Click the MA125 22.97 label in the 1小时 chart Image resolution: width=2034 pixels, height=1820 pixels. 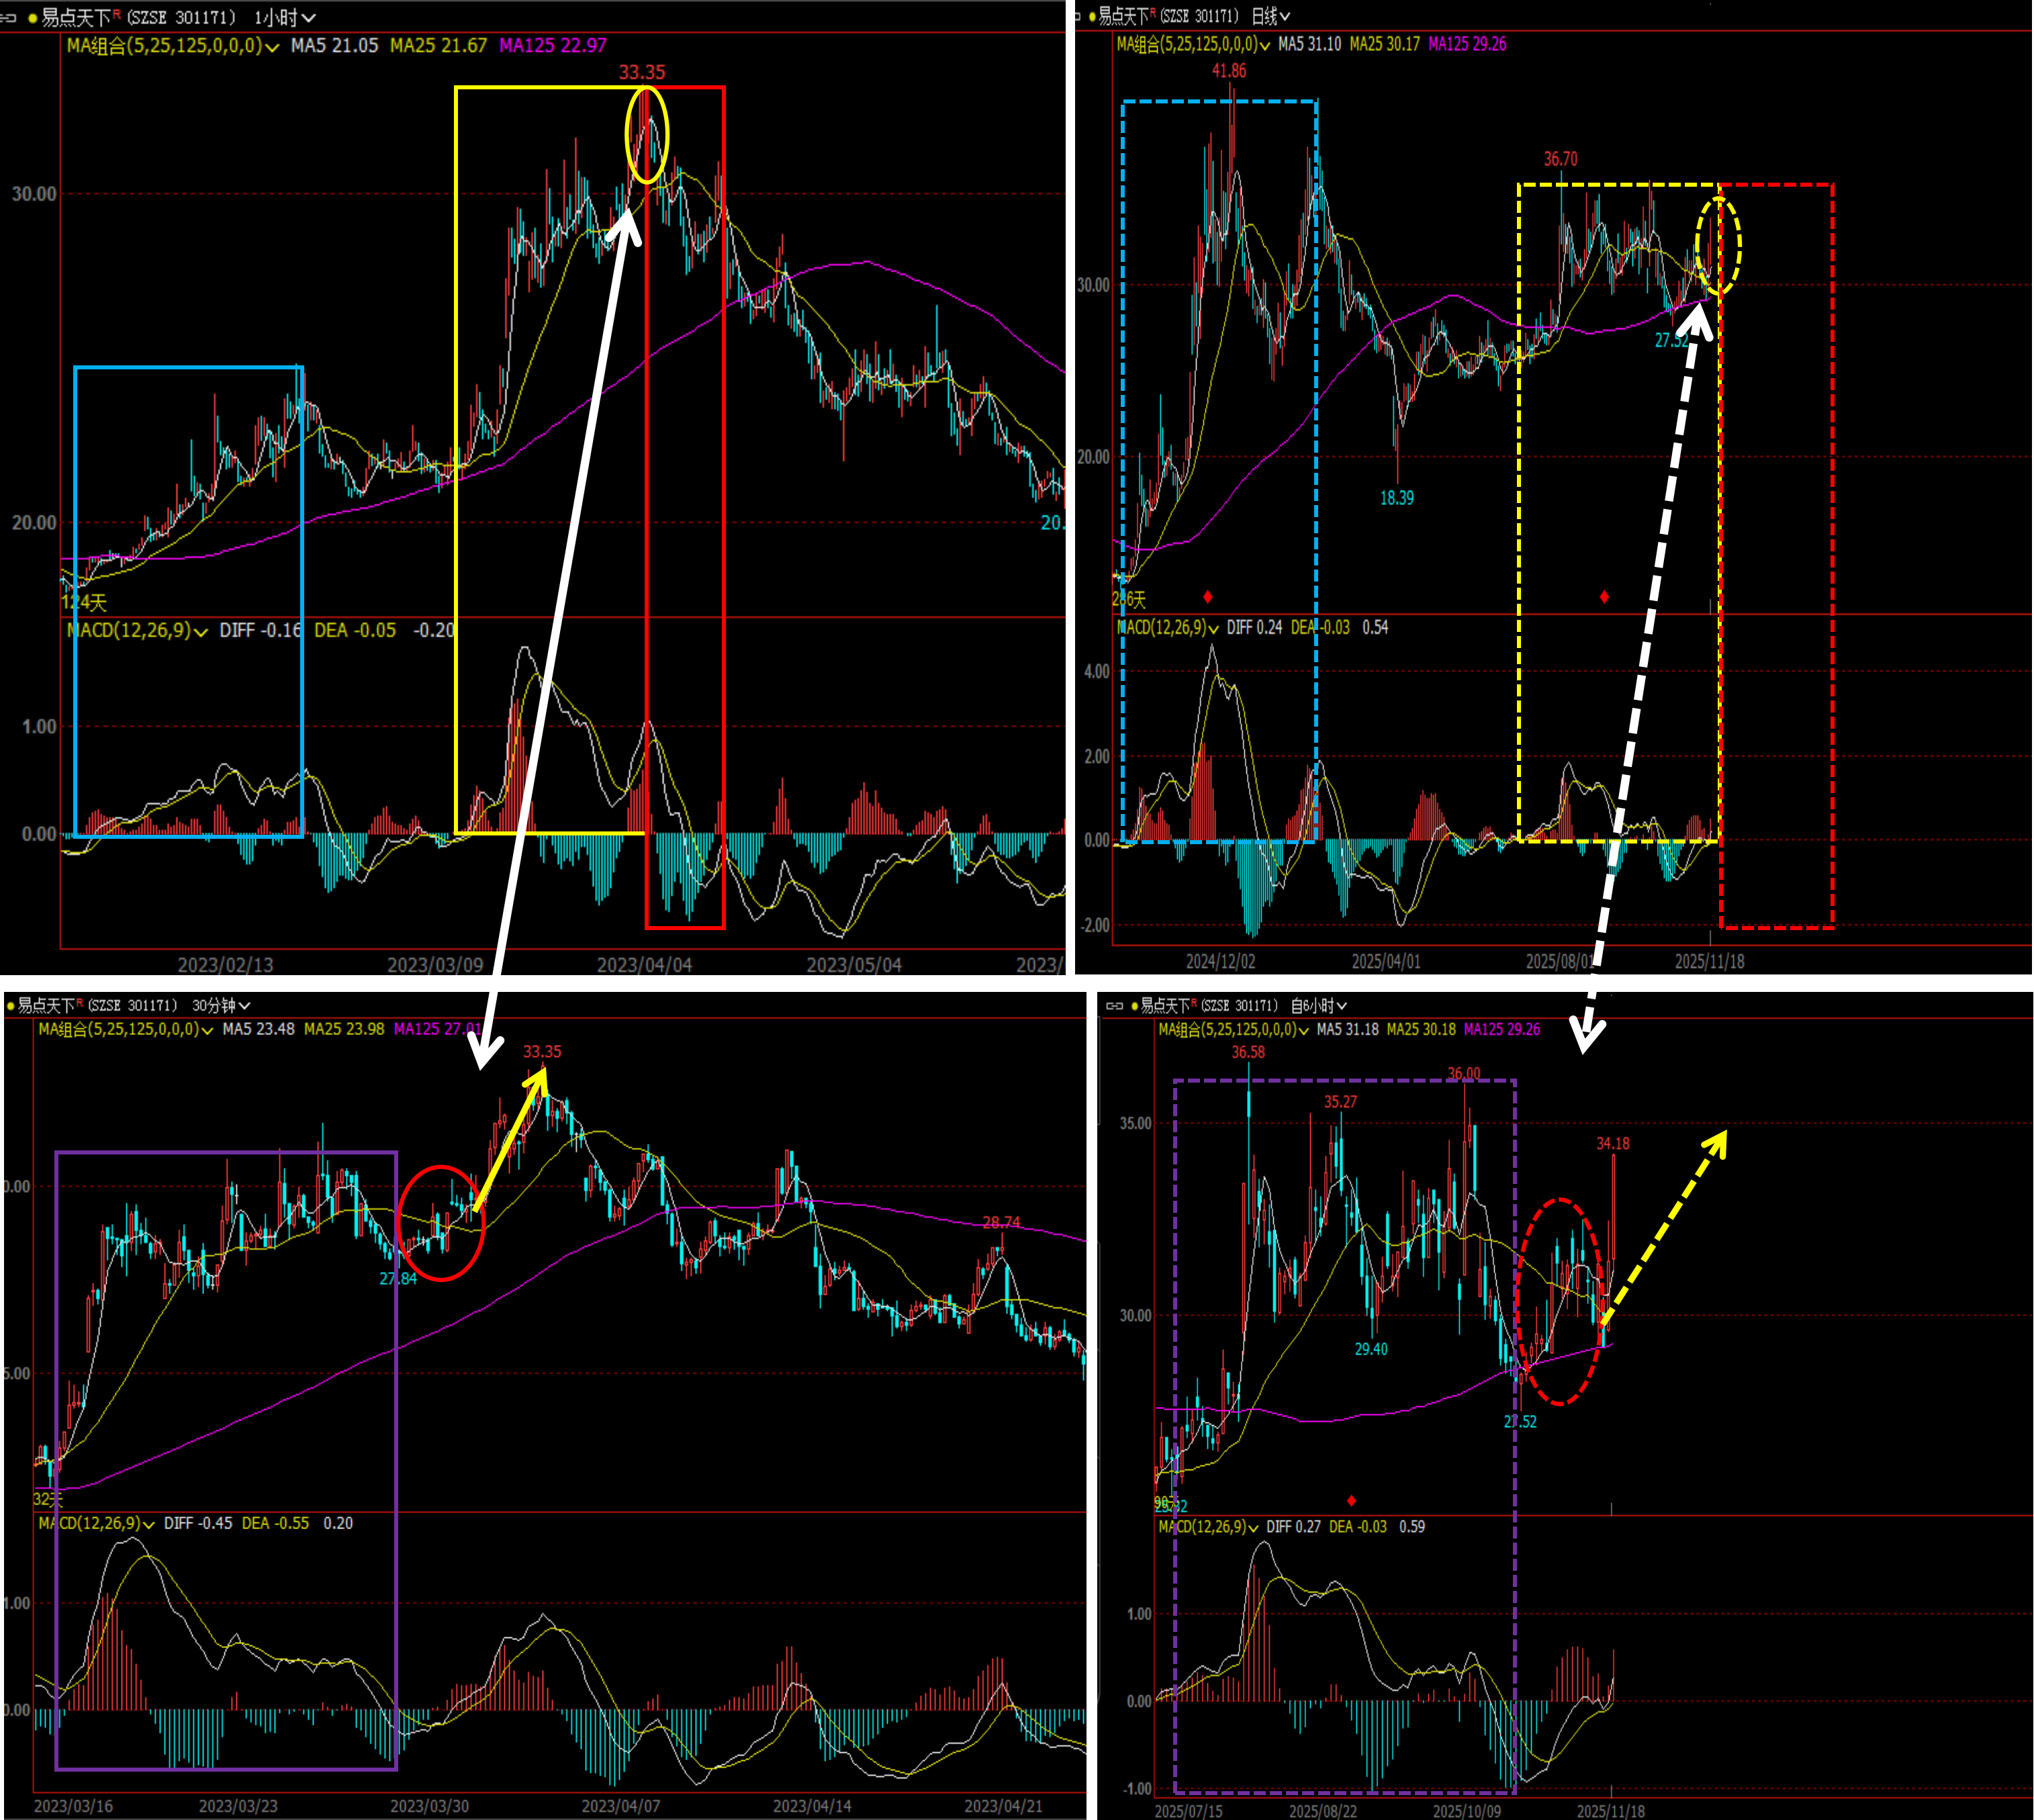pyautogui.click(x=552, y=46)
